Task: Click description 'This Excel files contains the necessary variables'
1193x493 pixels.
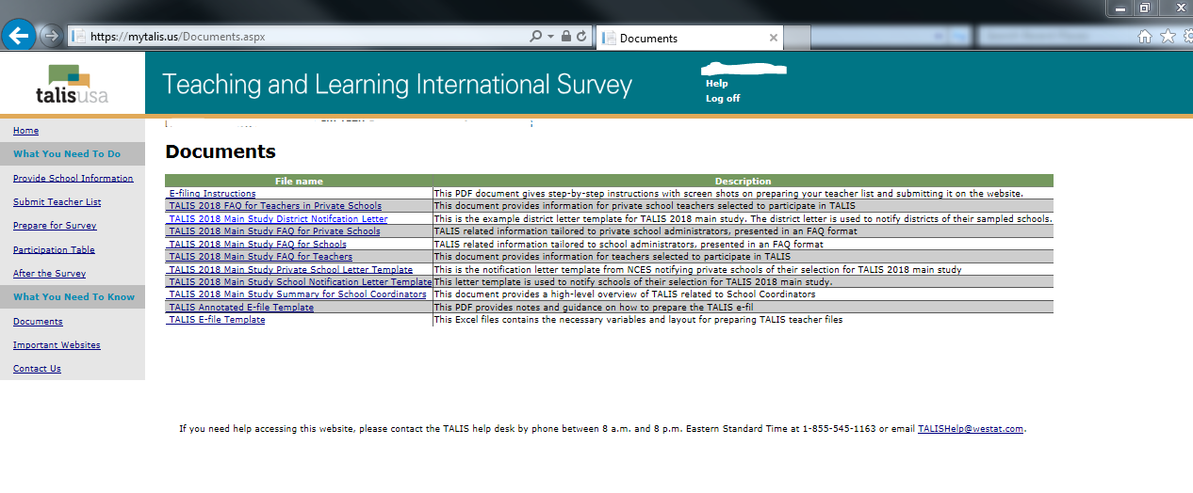Action: tap(638, 320)
